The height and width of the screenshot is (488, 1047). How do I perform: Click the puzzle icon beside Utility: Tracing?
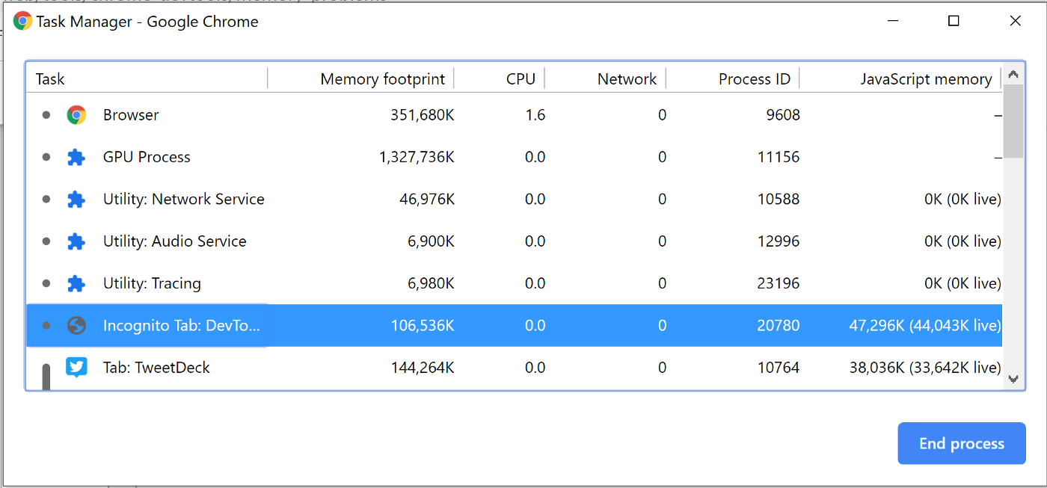(x=76, y=283)
